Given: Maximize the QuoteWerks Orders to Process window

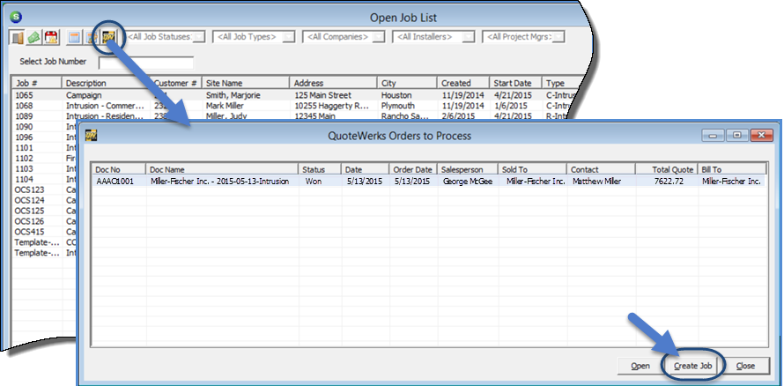Looking at the screenshot, I should (736, 135).
